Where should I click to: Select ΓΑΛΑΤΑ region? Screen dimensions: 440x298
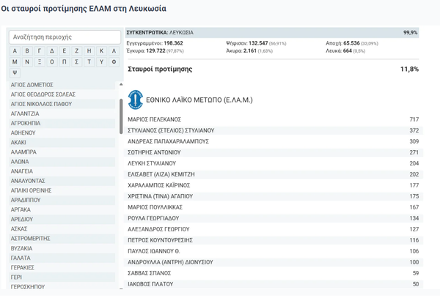pyautogui.click(x=62, y=258)
